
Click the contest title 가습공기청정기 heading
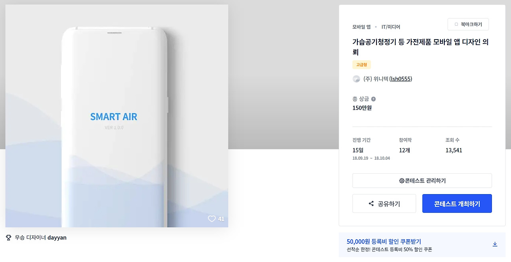(x=421, y=47)
